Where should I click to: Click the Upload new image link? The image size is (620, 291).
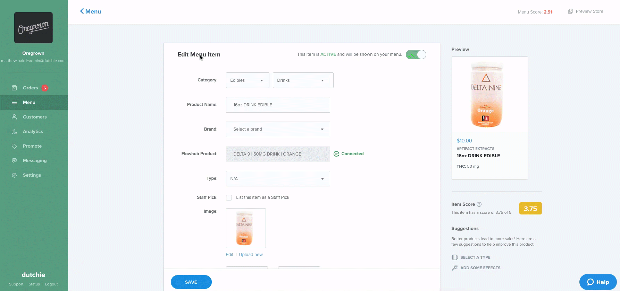click(x=251, y=255)
